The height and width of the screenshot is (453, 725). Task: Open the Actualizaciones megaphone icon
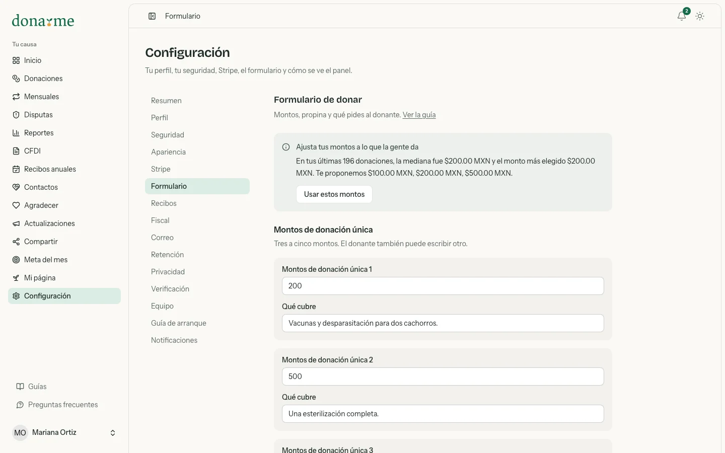(x=16, y=223)
